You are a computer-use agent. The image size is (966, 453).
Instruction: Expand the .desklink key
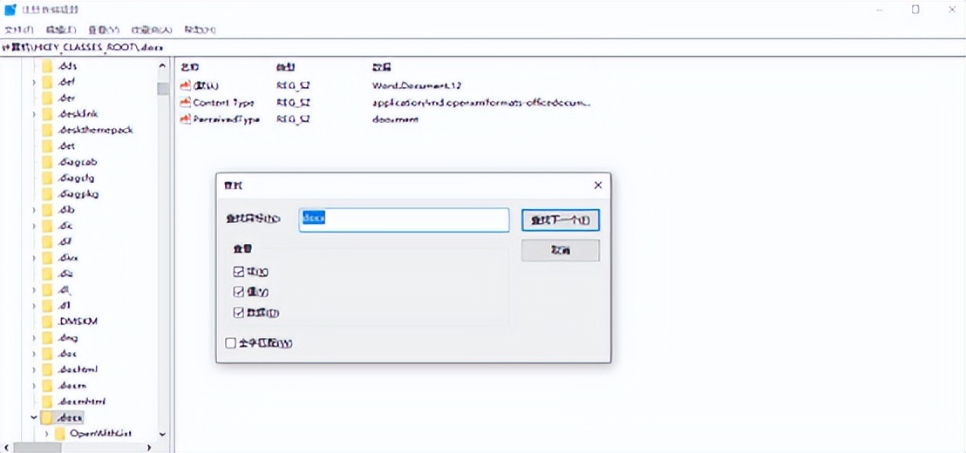tap(35, 114)
